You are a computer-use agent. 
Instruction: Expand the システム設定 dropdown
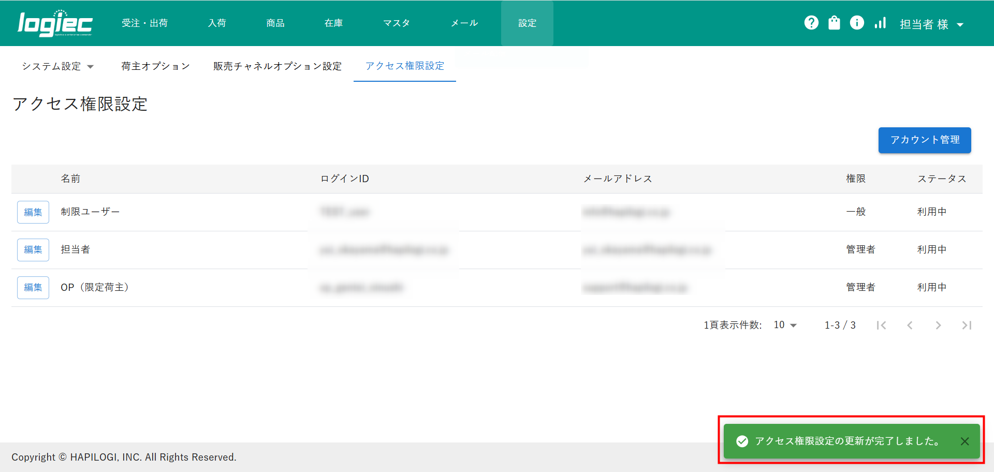tap(57, 66)
